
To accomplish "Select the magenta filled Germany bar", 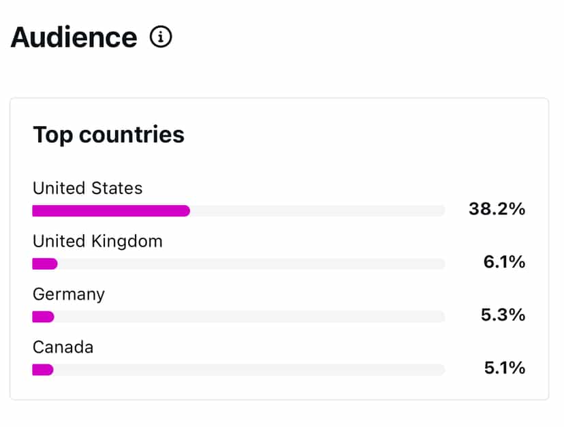I will pos(43,317).
